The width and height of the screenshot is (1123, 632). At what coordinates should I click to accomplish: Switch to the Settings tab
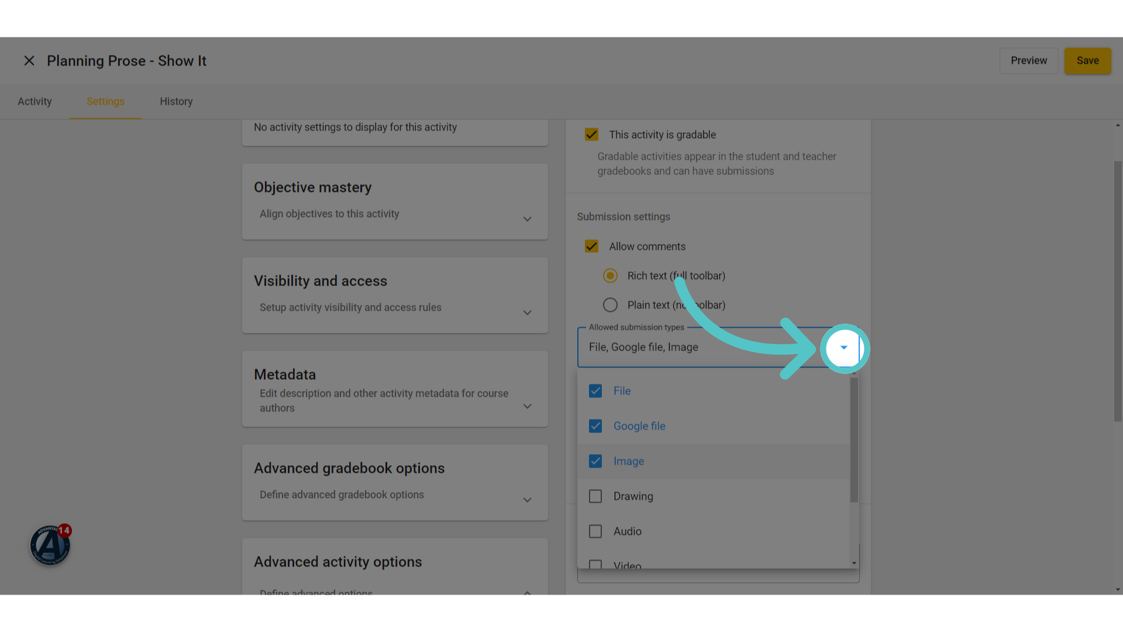105,101
